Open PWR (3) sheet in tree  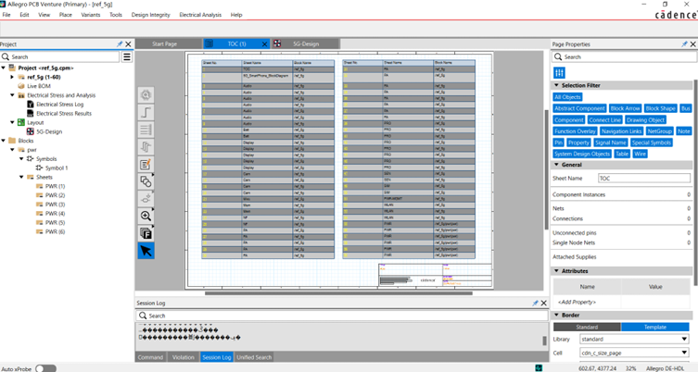(55, 205)
